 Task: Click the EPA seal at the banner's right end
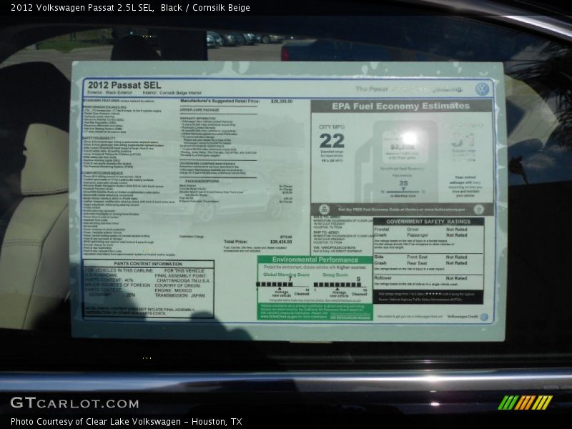click(x=479, y=209)
